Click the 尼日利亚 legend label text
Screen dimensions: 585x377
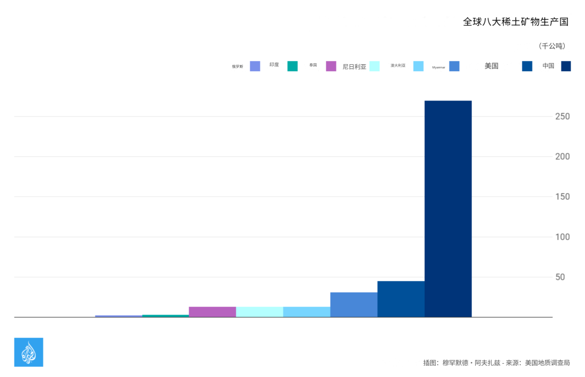[x=354, y=67]
